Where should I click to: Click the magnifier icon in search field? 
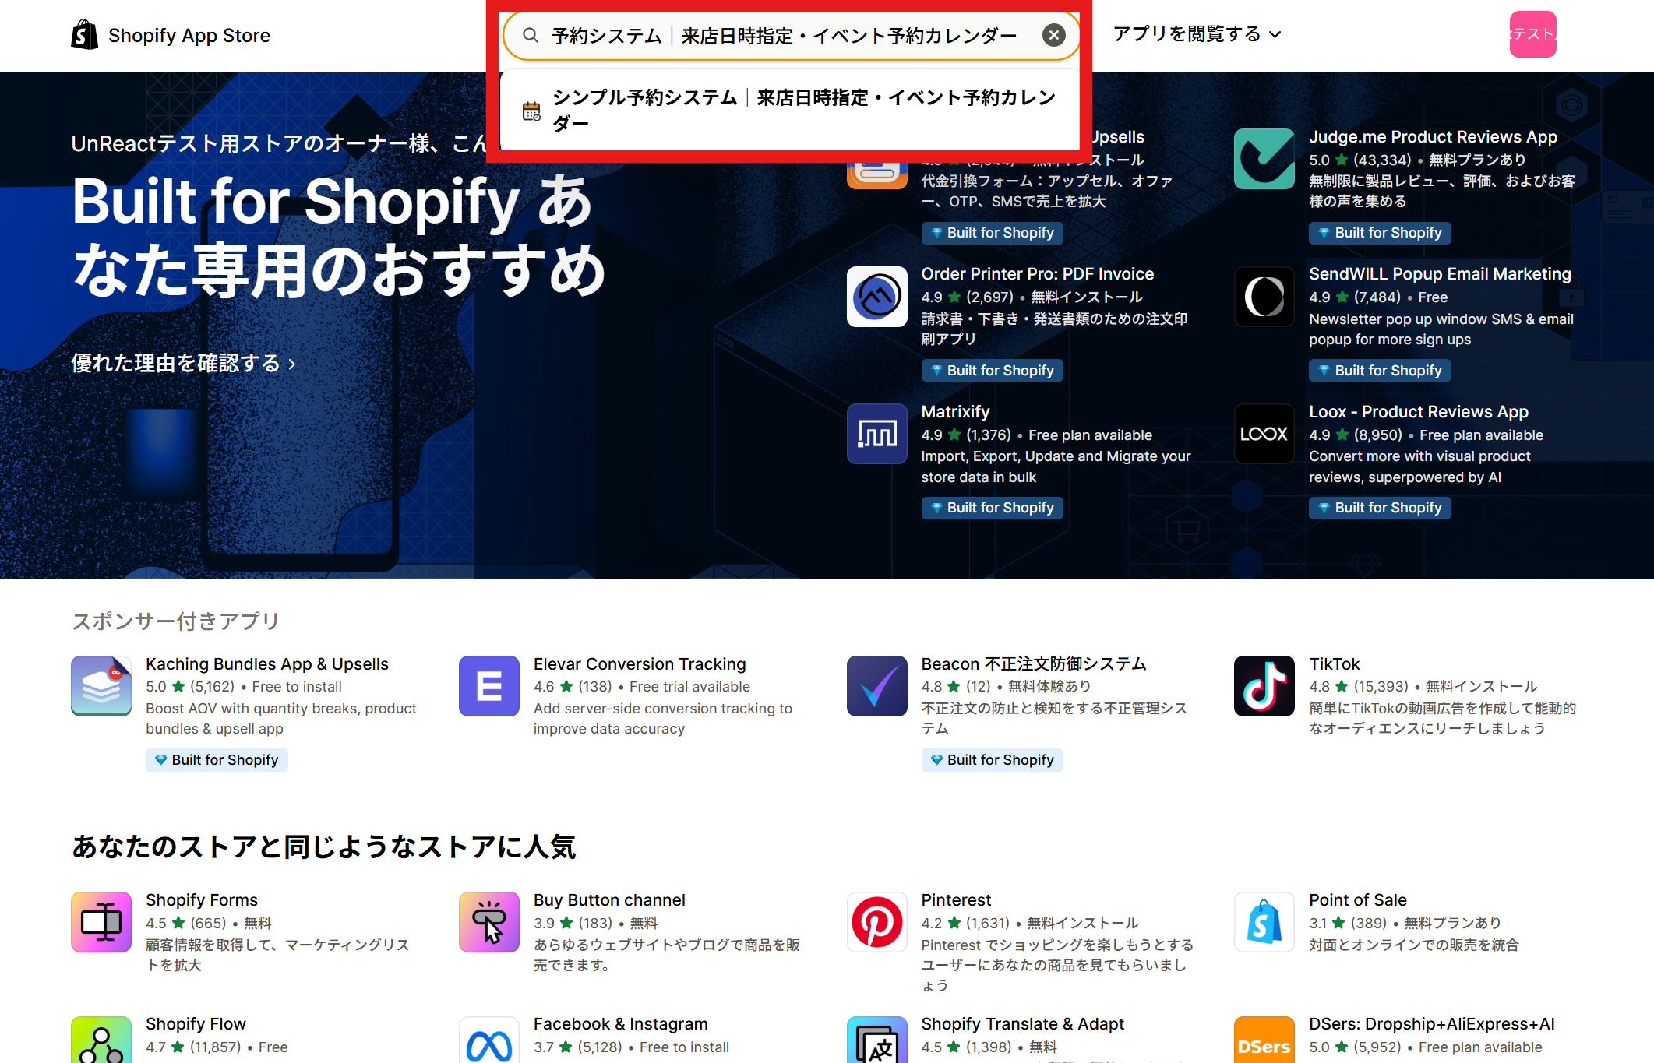click(x=531, y=35)
